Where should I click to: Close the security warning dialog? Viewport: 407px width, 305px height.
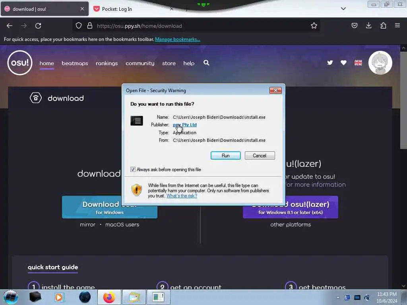point(275,90)
